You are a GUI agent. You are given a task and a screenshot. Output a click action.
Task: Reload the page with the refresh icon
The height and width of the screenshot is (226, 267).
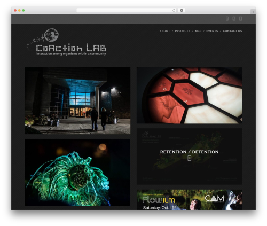(x=174, y=10)
